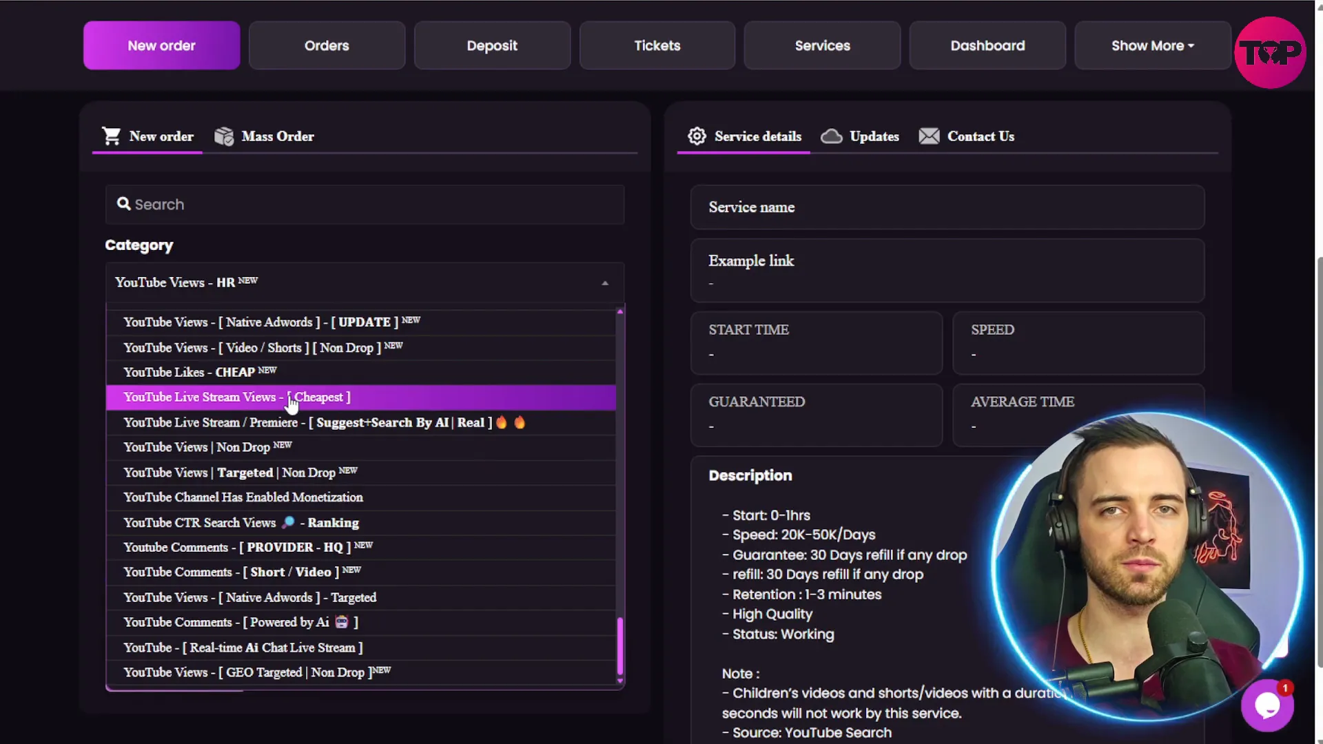This screenshot has height=744, width=1323.
Task: Click the dropdown list scroll-down arrow
Action: pos(620,681)
